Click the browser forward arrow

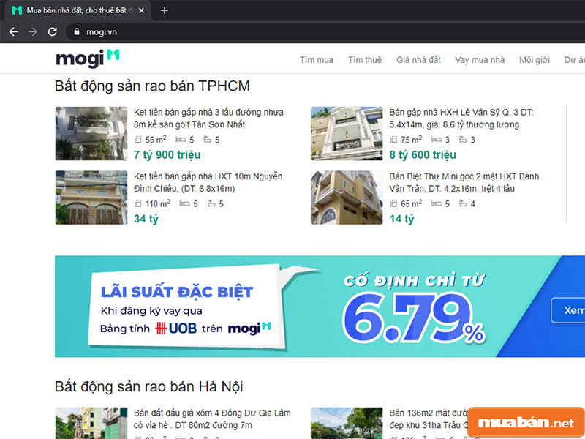[x=33, y=31]
